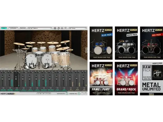Click the transport stop button
This screenshot has height=122, width=163.
[x=41, y=94]
